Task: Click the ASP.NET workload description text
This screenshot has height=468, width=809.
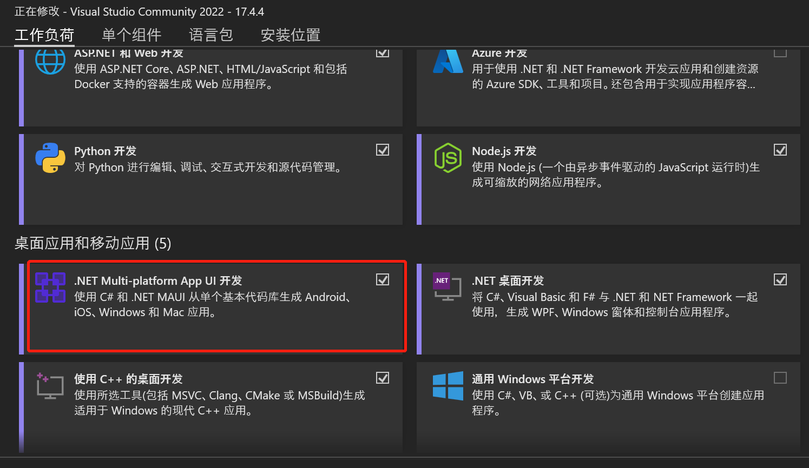Action: (211, 77)
